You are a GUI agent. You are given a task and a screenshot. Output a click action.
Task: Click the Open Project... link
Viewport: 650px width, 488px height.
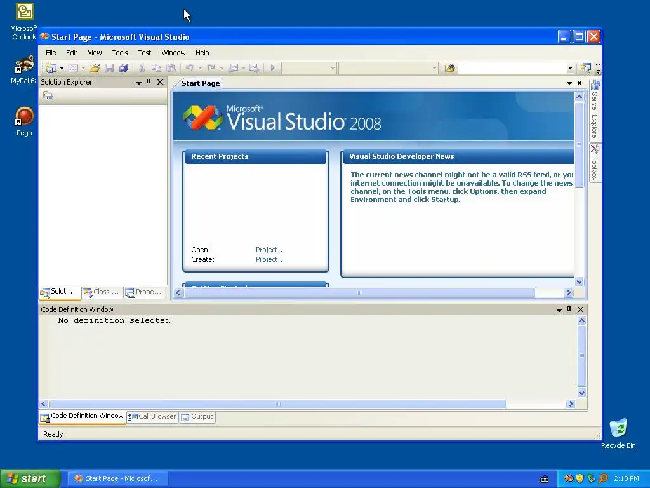coord(270,250)
